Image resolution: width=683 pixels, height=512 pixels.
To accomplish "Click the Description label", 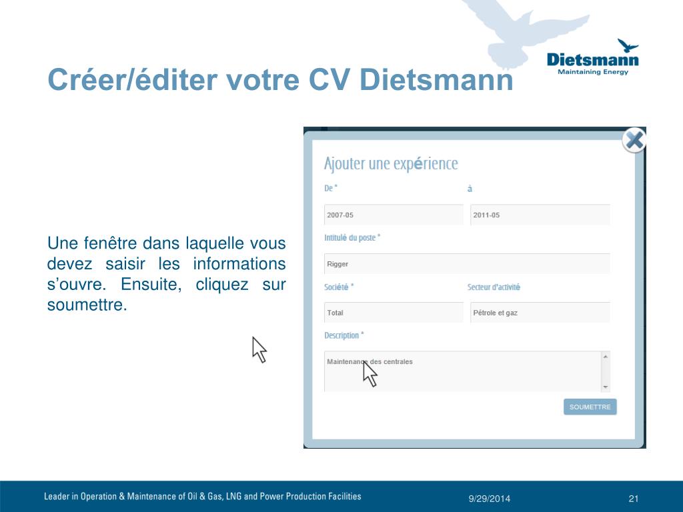I will click(344, 335).
